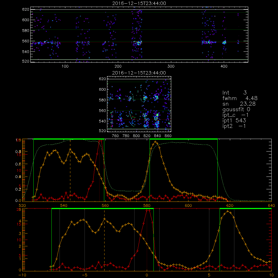Click x-axis label 5 on the bottom plot

pos(209,275)
